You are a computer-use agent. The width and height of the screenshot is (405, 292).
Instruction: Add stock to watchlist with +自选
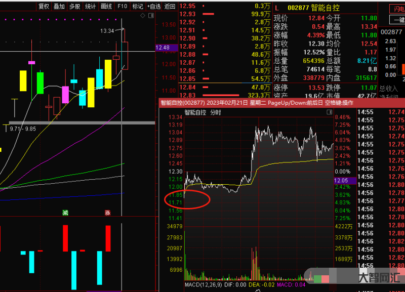pos(153,7)
